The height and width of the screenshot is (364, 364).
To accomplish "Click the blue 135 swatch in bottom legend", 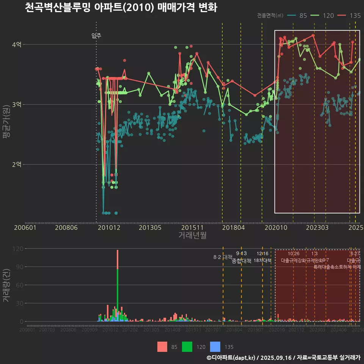I will point(215,347).
